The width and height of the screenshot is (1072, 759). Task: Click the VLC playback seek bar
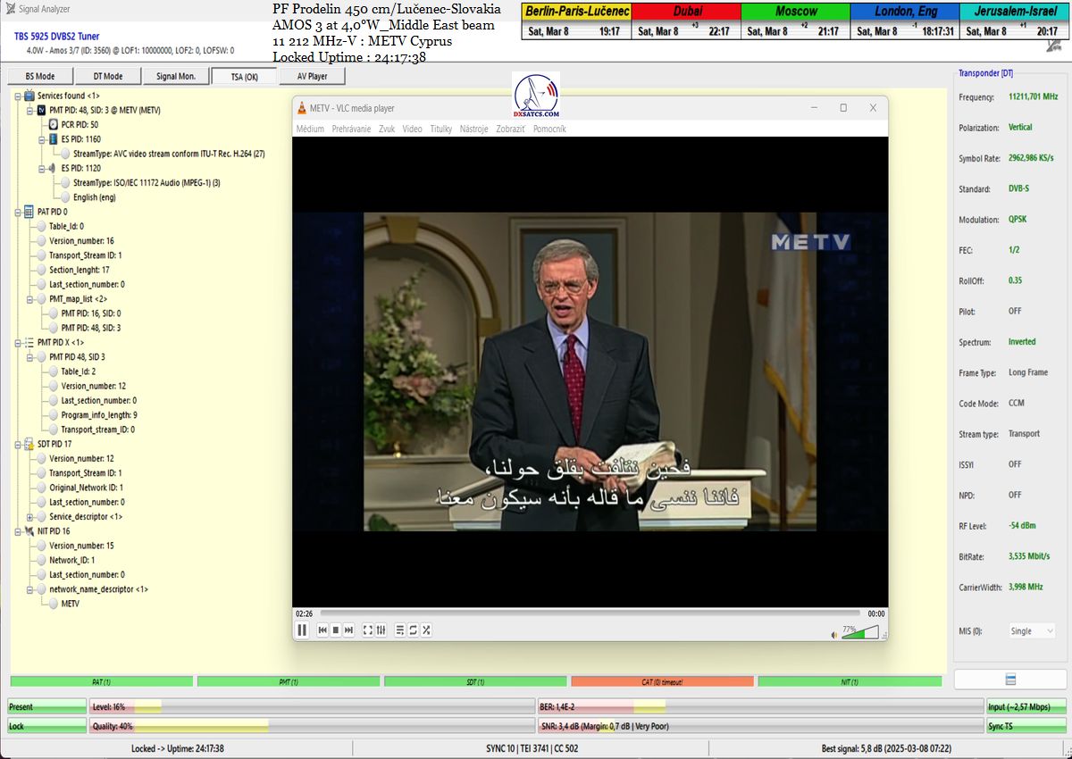point(590,613)
